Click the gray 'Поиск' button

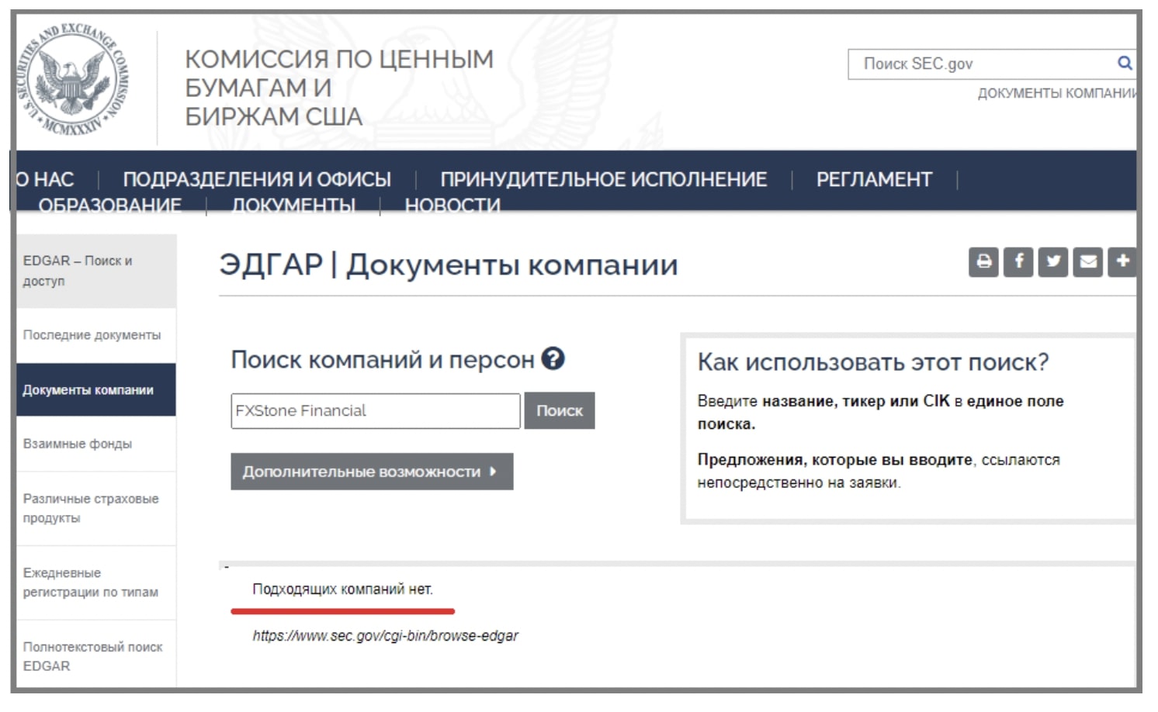[x=560, y=410]
